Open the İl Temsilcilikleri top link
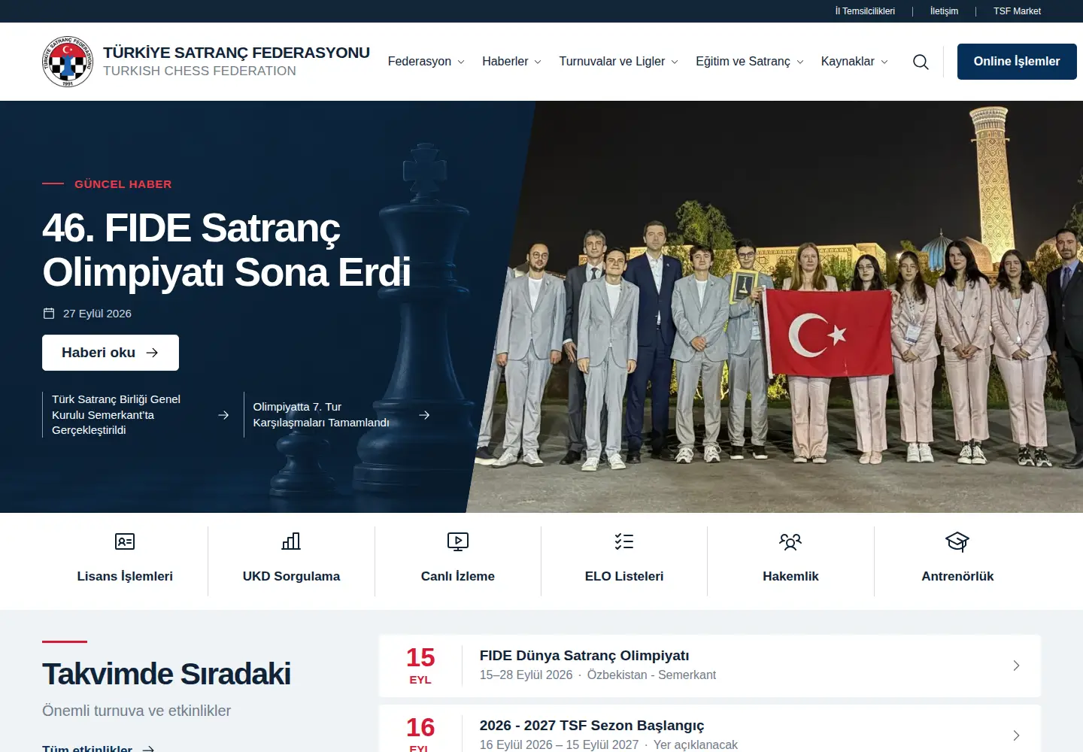This screenshot has width=1083, height=752. click(865, 11)
